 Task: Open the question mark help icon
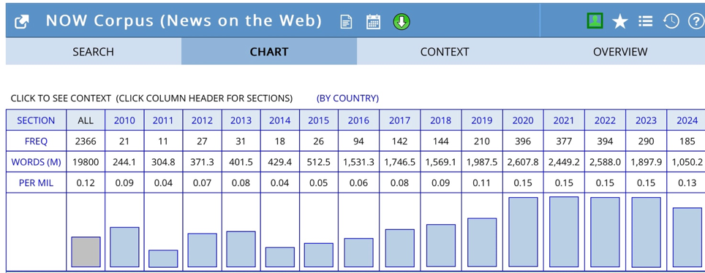point(695,21)
